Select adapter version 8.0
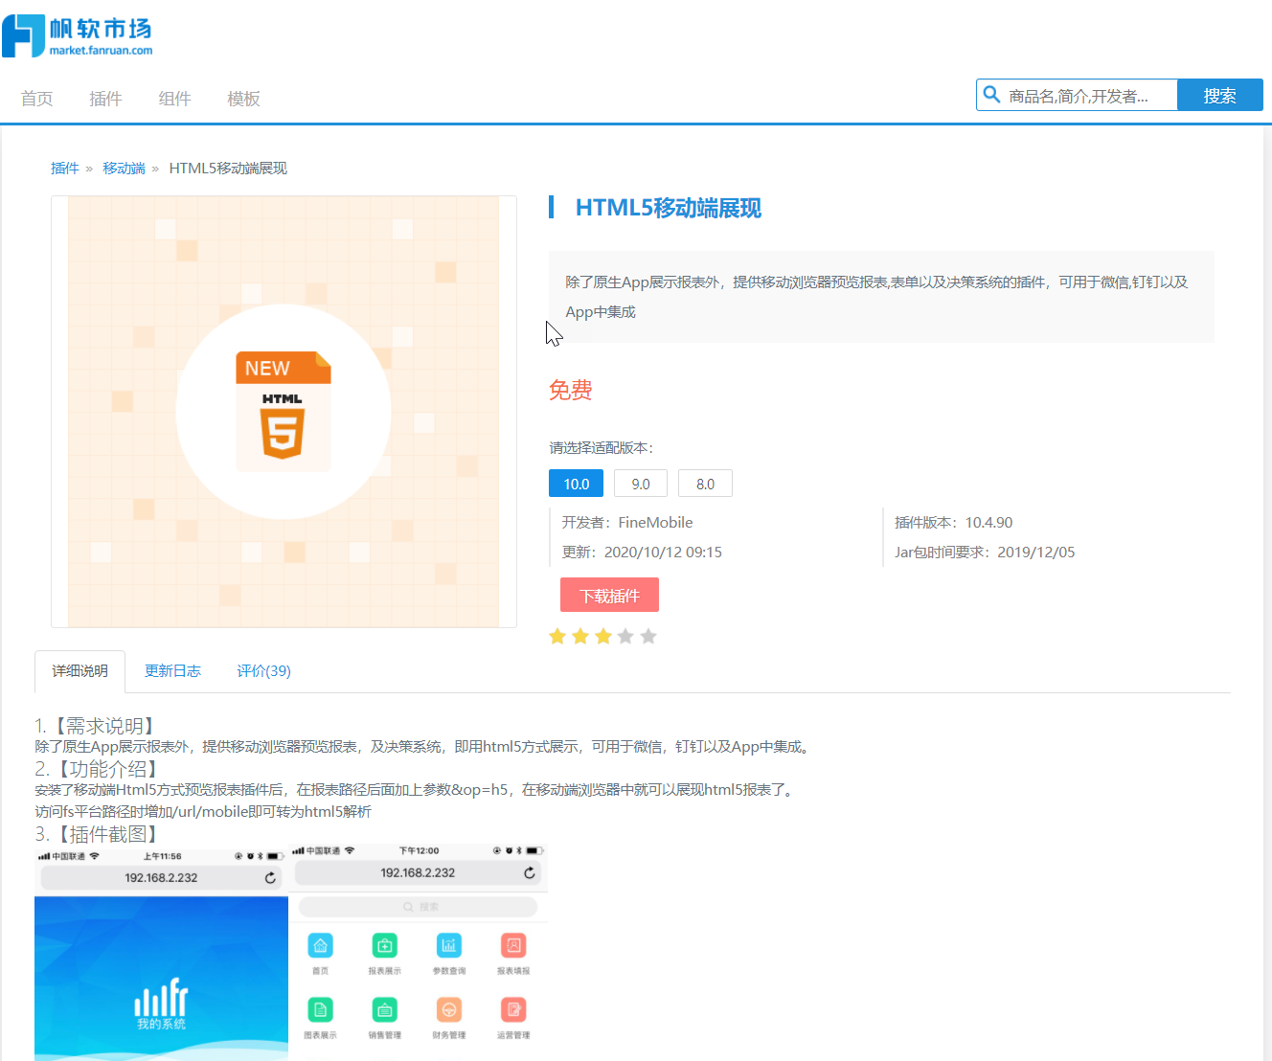1272x1061 pixels. coord(705,484)
